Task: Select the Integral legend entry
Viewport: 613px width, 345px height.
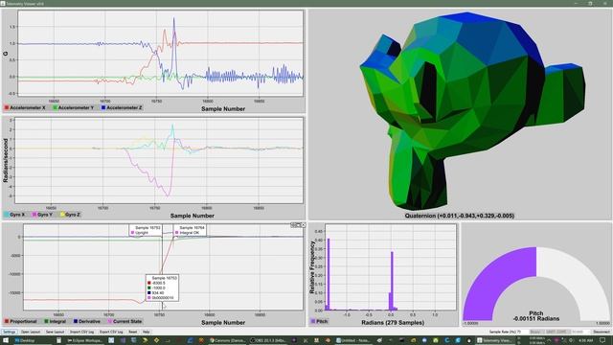Action: 56,321
